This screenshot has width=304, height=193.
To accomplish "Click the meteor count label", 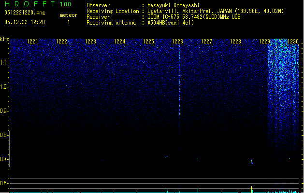I will coord(69,15).
